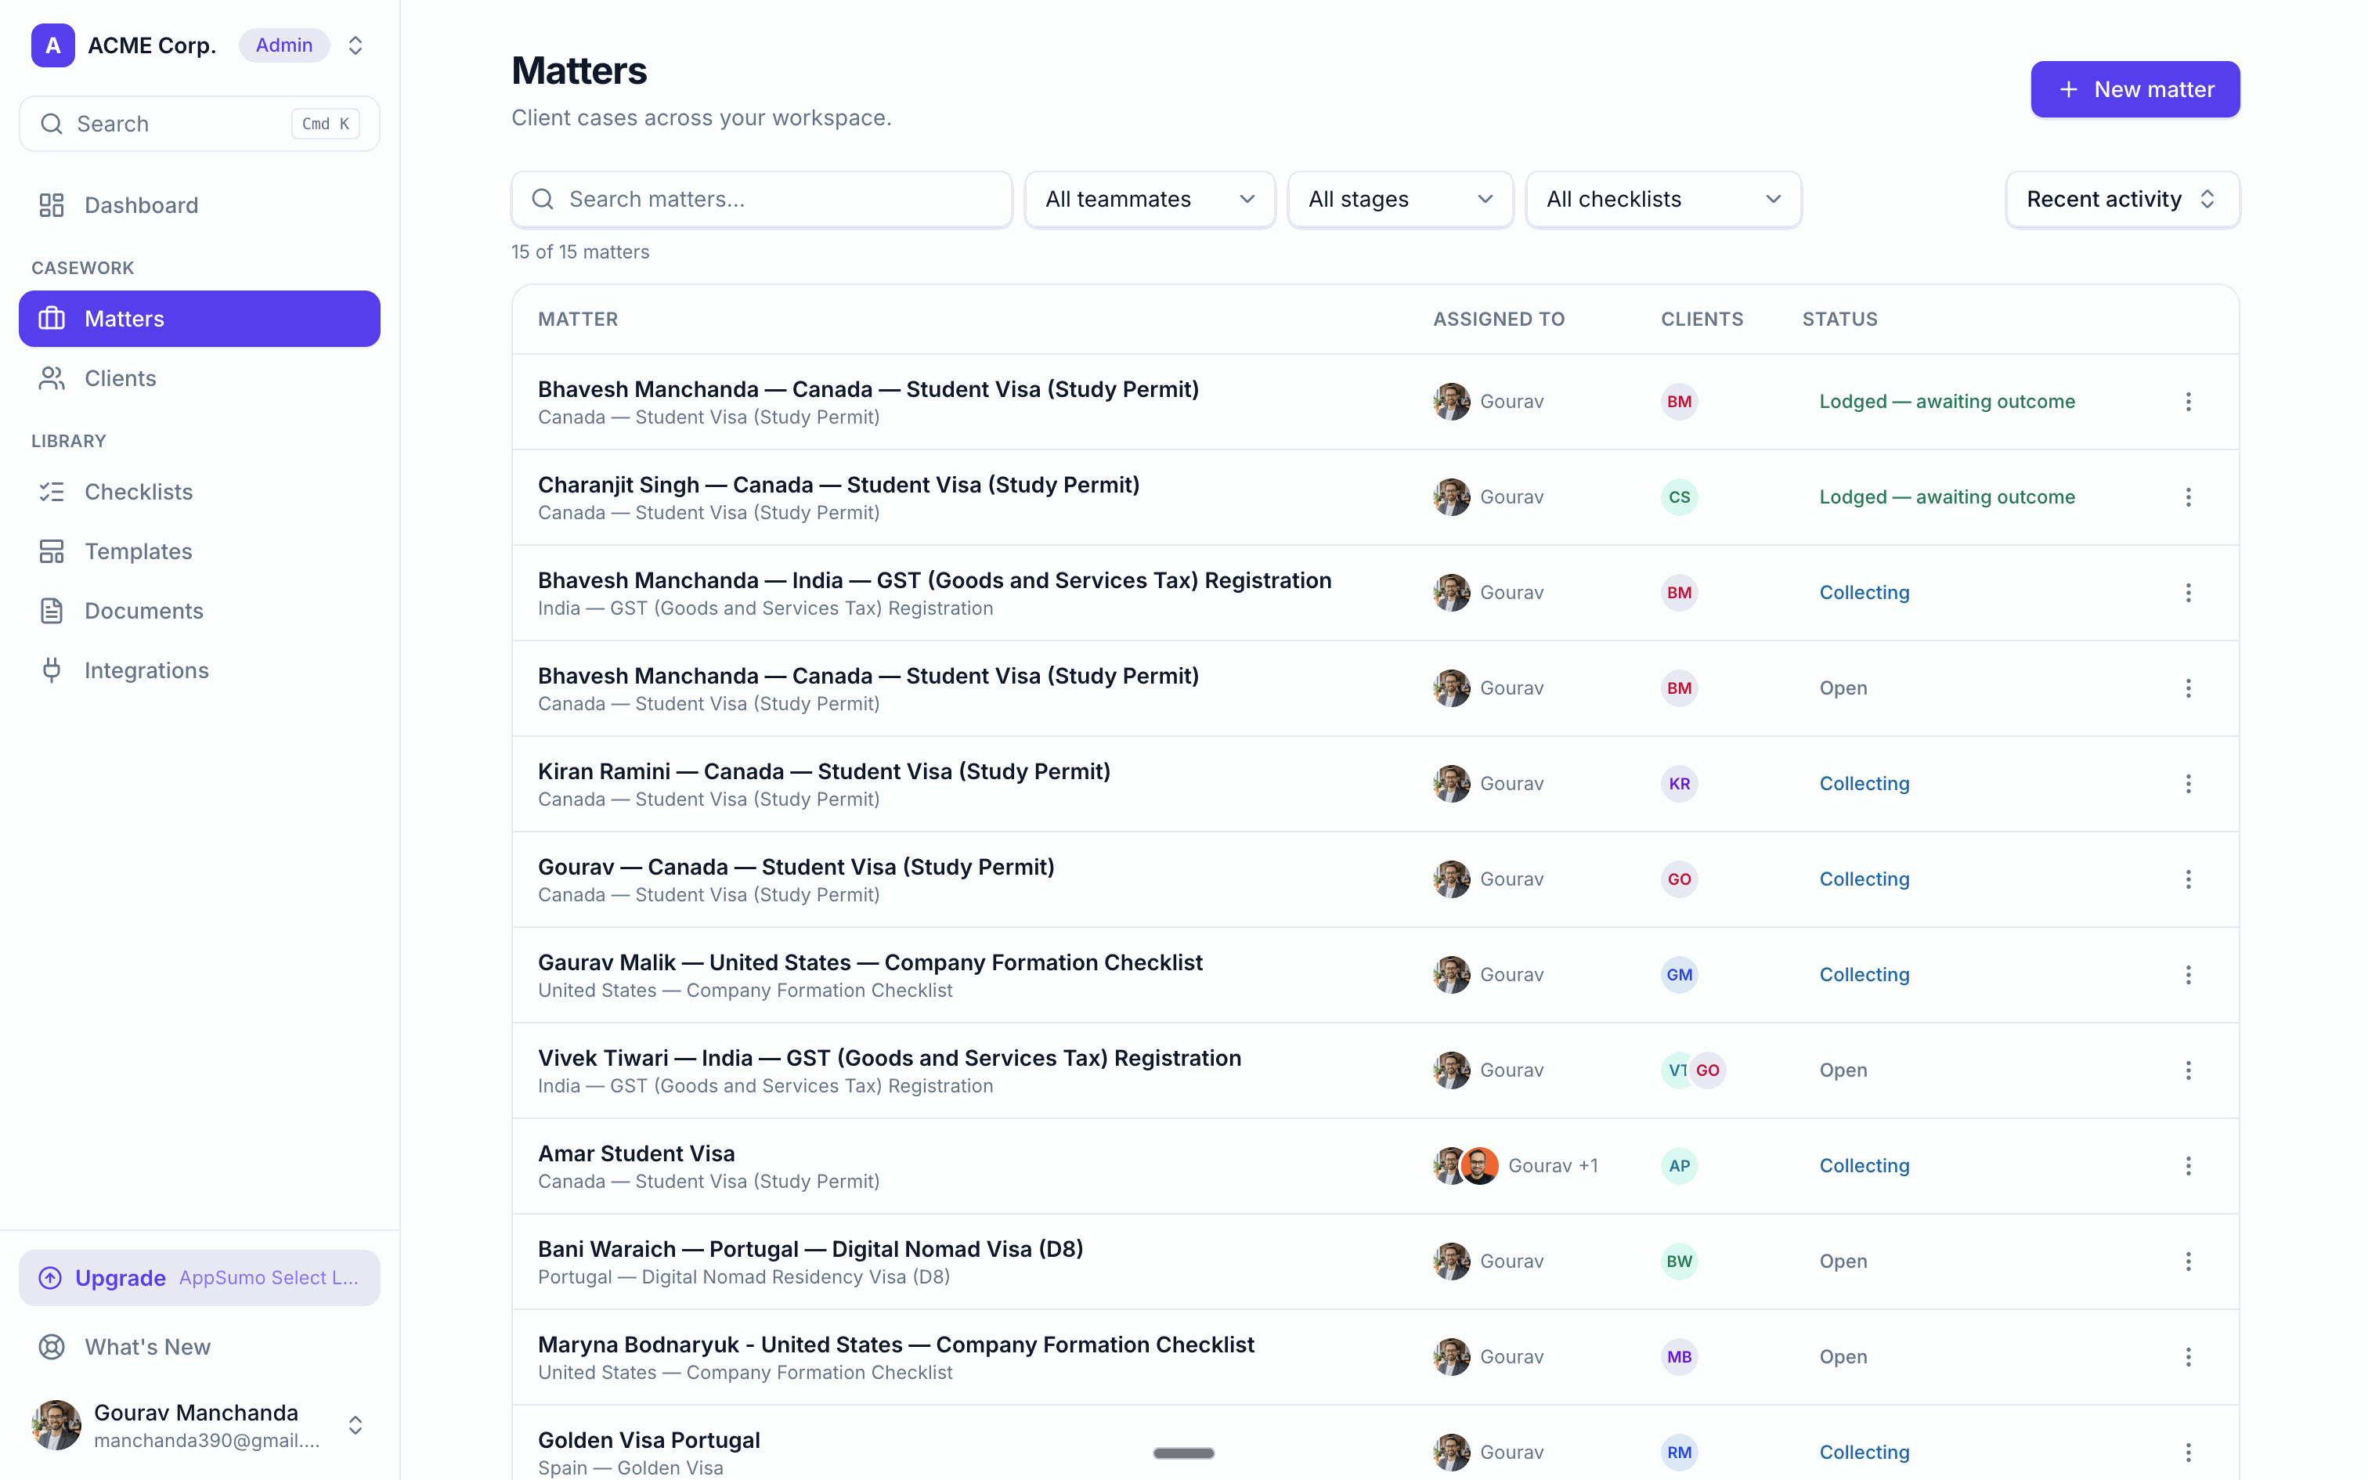Open Vivek Tiwari India GST matter
Viewport: 2368px width, 1480px height.
click(x=890, y=1058)
